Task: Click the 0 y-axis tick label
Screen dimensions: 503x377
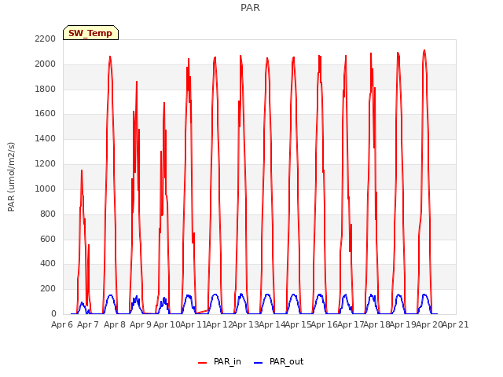Action: tap(53, 314)
